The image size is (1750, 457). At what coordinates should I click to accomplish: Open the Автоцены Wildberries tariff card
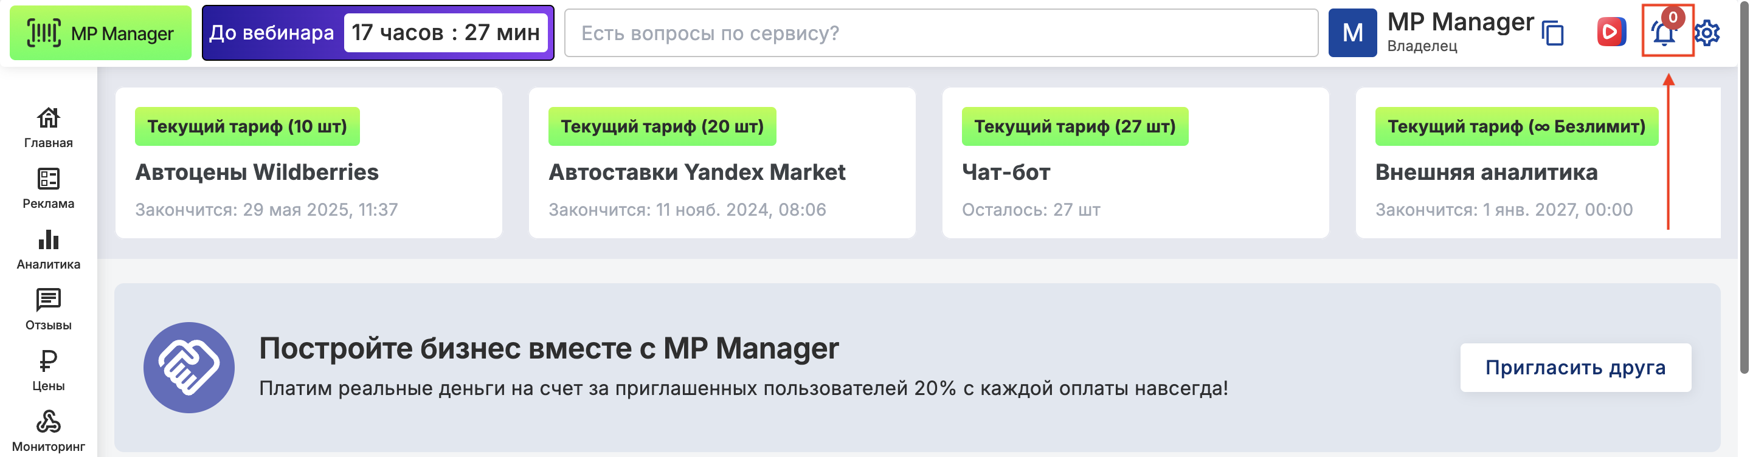tap(308, 163)
